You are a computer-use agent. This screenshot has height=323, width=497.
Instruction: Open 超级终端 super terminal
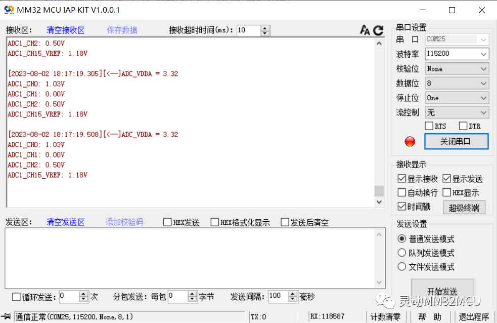[464, 208]
